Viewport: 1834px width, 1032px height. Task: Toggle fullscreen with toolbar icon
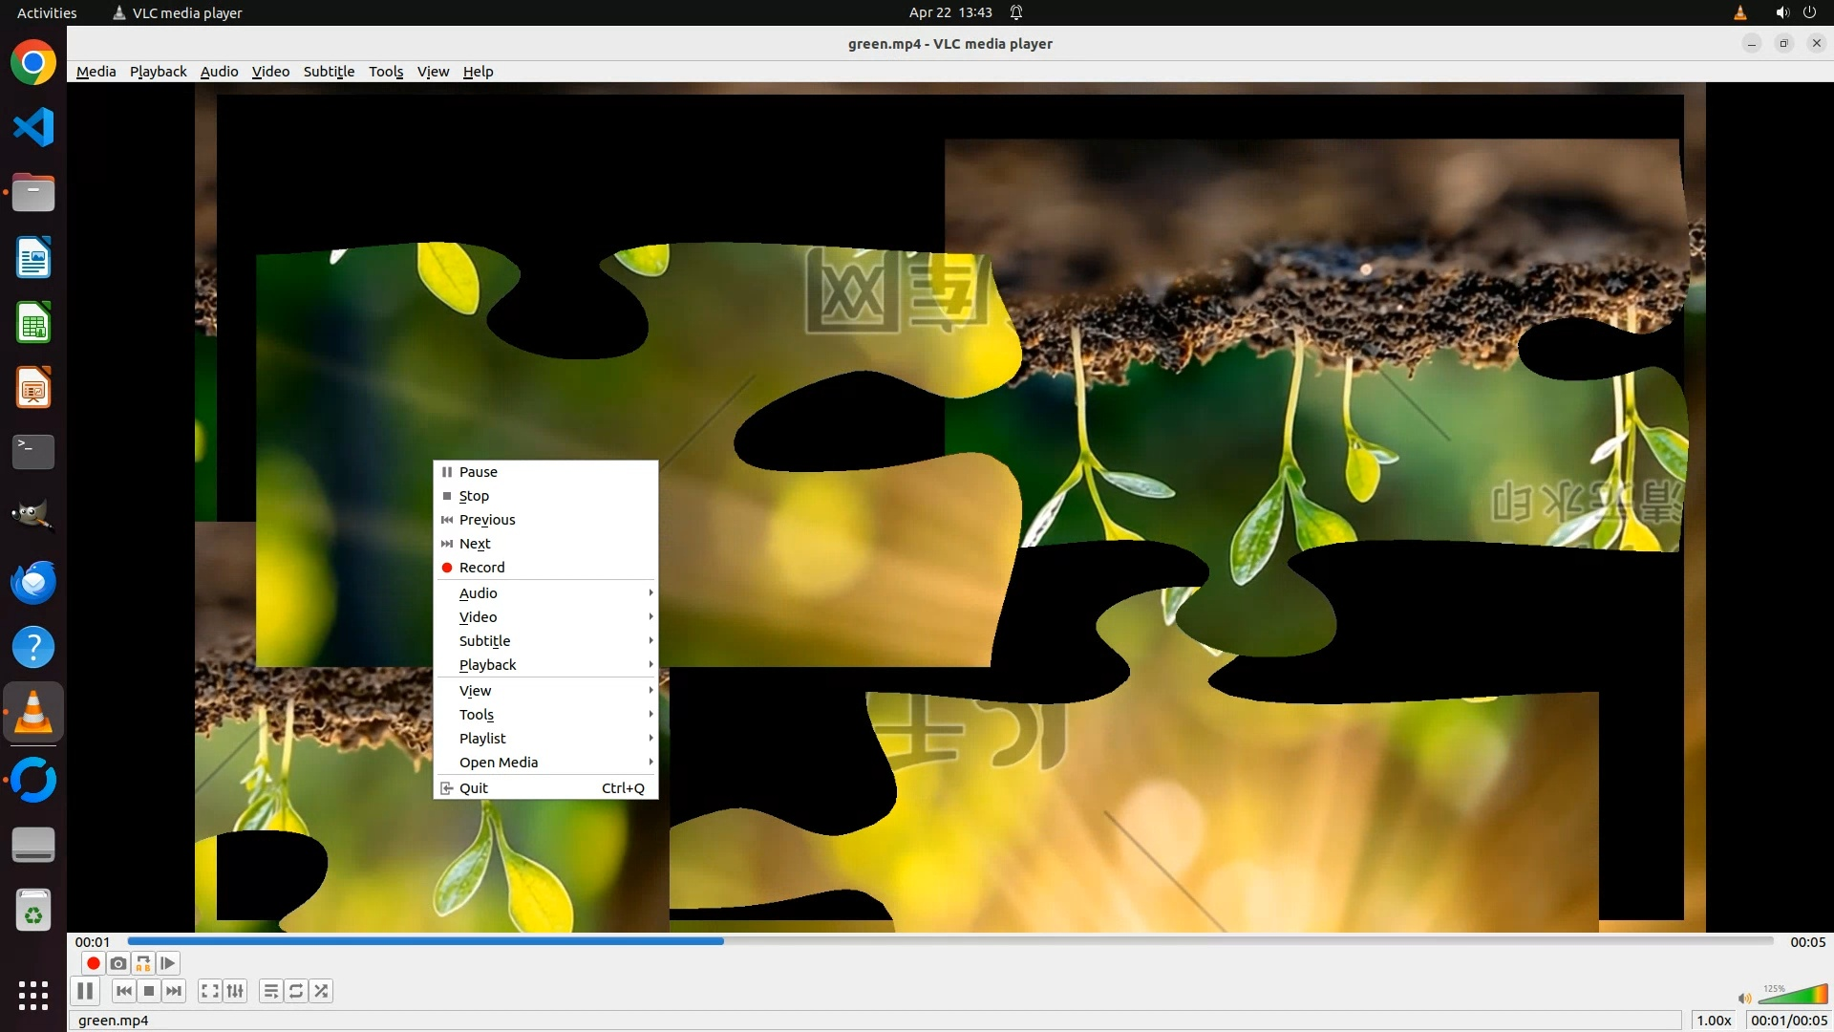(210, 991)
